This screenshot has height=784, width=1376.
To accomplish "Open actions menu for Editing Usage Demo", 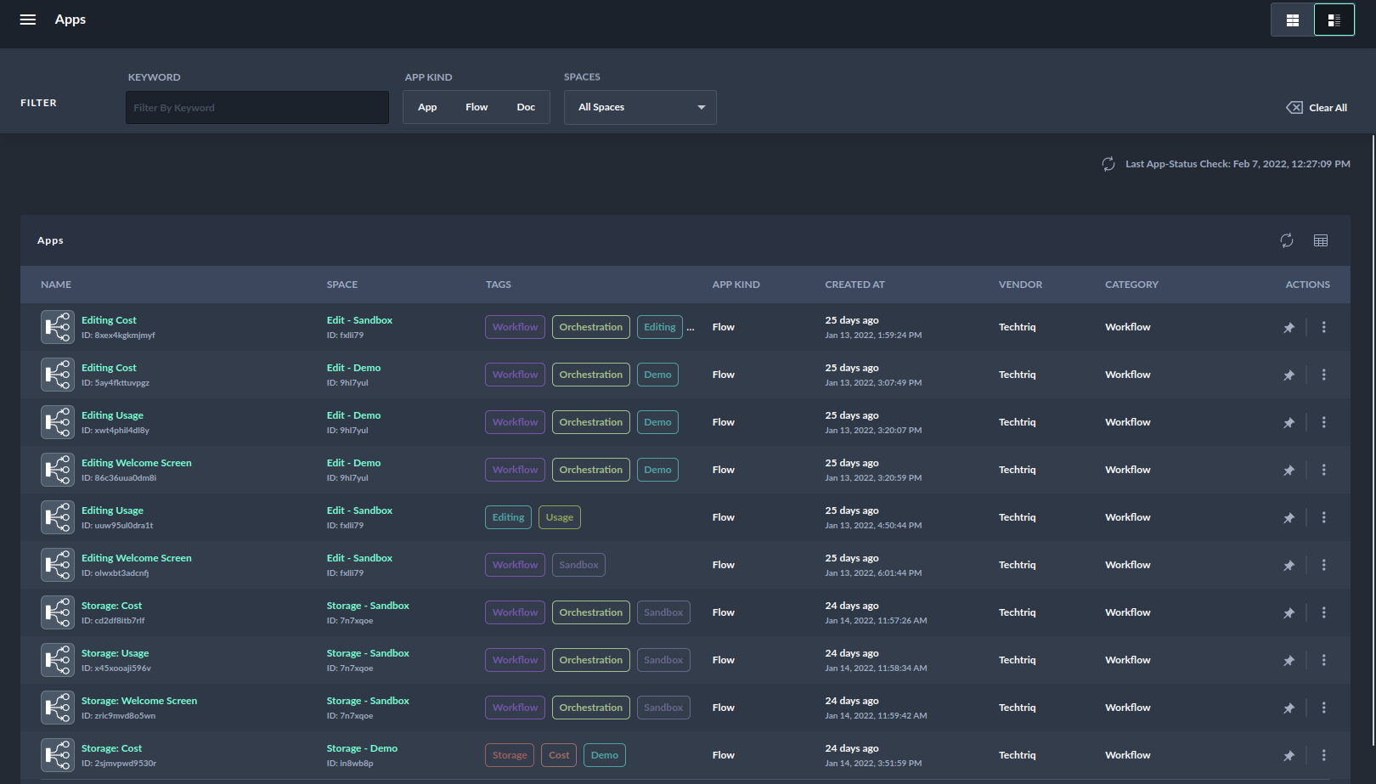I will coord(1323,422).
